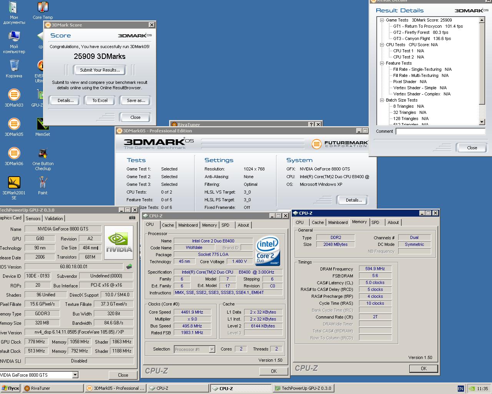Viewport: 492px width, 394px height.
Task: Open the MemSet desktop icon
Action: [x=43, y=127]
